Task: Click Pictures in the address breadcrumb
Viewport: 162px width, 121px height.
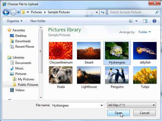Action: [36, 12]
